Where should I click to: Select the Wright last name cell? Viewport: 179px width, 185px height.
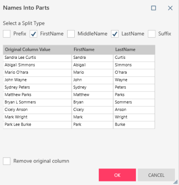134,117
